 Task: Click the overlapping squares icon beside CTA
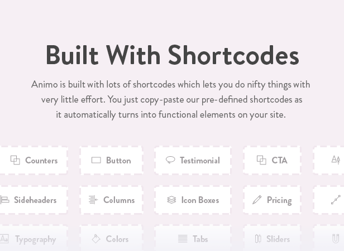[261, 160]
